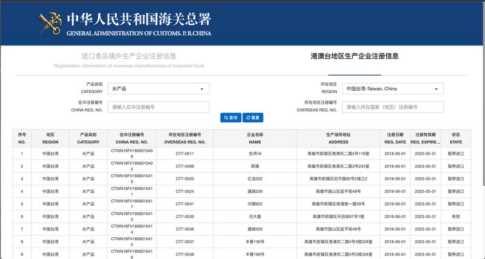The height and width of the screenshot is (259, 485).
Task: Click address 高雄市前镇区后平路82号2楼之2
Action: [338, 179]
